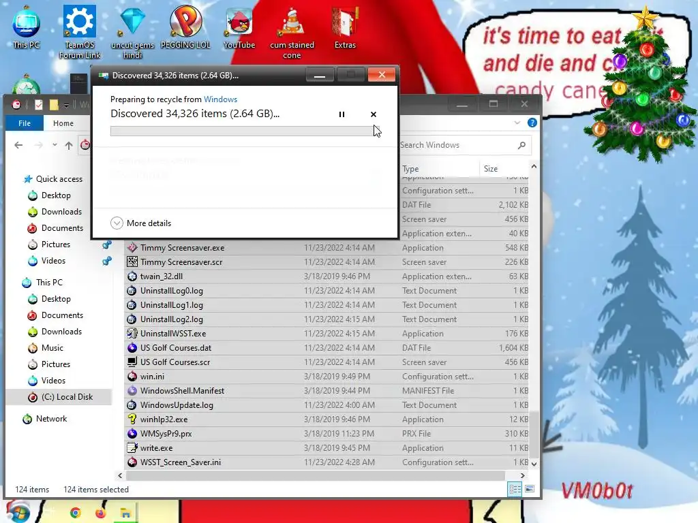Open recent locations dropdown arrow

pyautogui.click(x=55, y=145)
